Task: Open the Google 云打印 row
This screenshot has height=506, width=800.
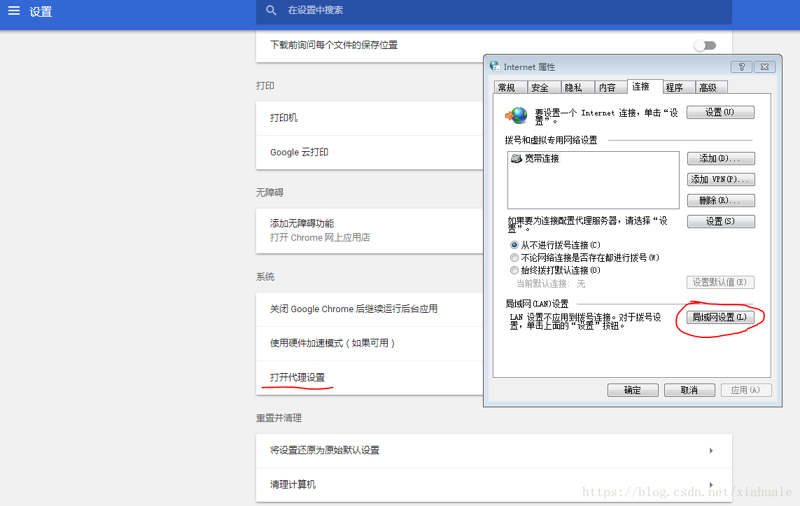Action: coord(370,153)
